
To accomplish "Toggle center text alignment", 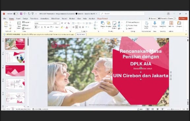I will [x=77, y=27].
